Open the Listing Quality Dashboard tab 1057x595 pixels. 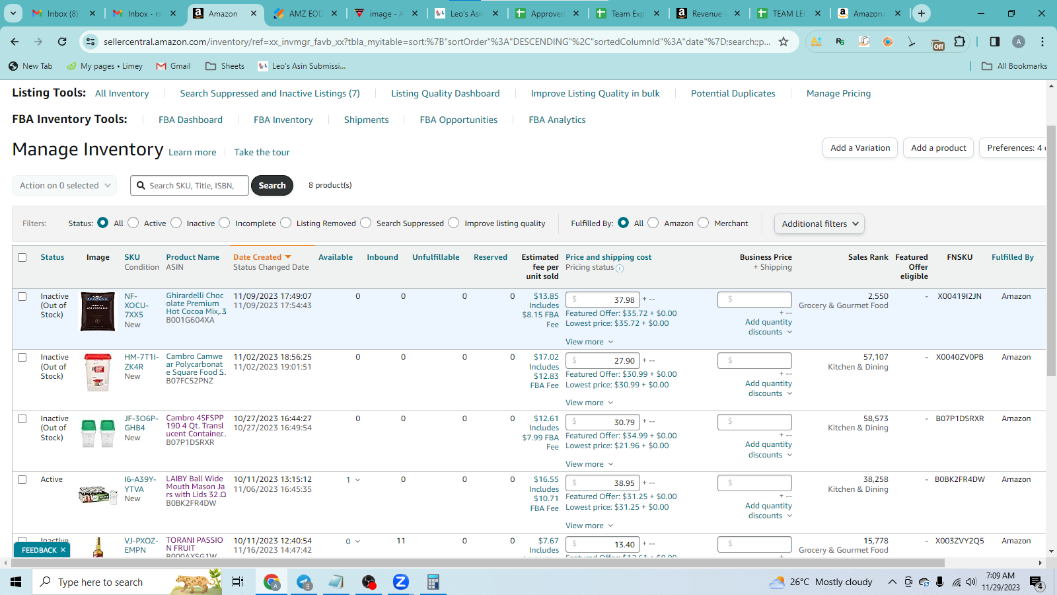[445, 94]
